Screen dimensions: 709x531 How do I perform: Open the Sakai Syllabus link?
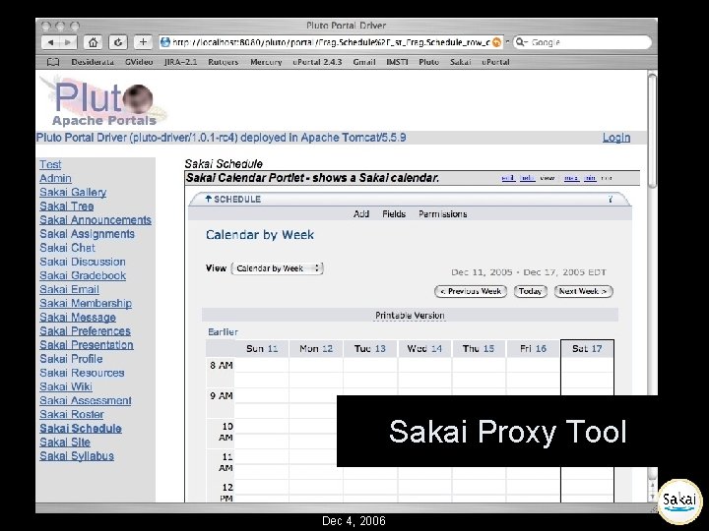(x=77, y=456)
